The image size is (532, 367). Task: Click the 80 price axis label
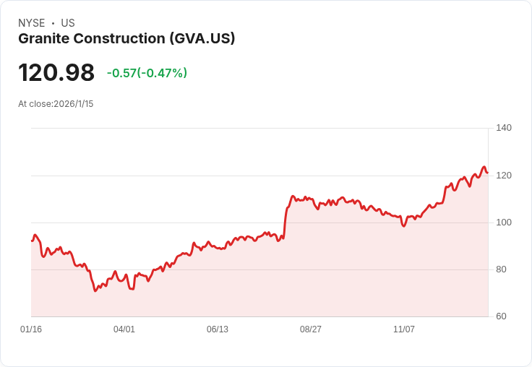point(500,269)
